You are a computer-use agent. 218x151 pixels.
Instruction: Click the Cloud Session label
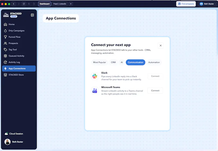16,134
